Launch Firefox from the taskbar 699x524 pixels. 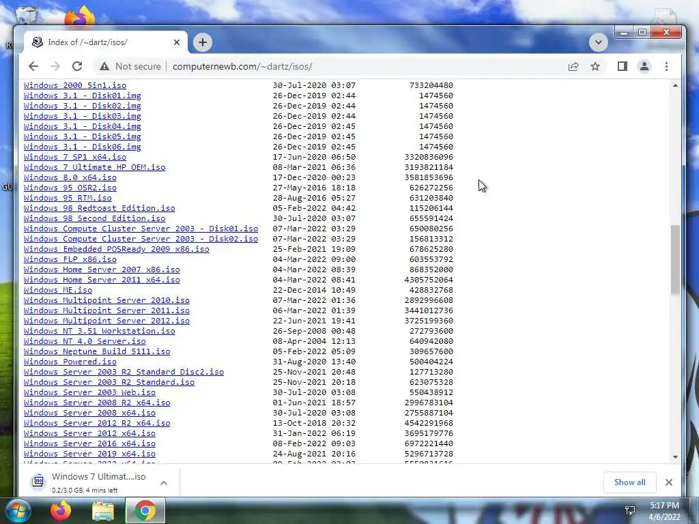click(x=61, y=510)
